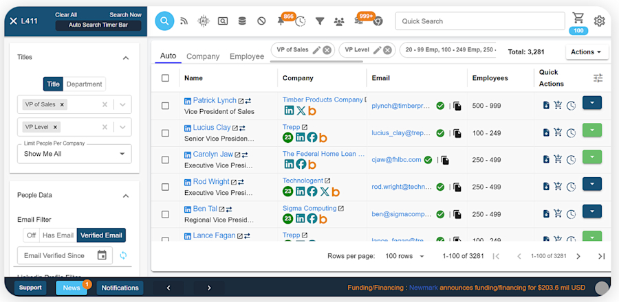Click Clear All in filter header
Viewport: 619px width, 302px height.
coord(66,14)
